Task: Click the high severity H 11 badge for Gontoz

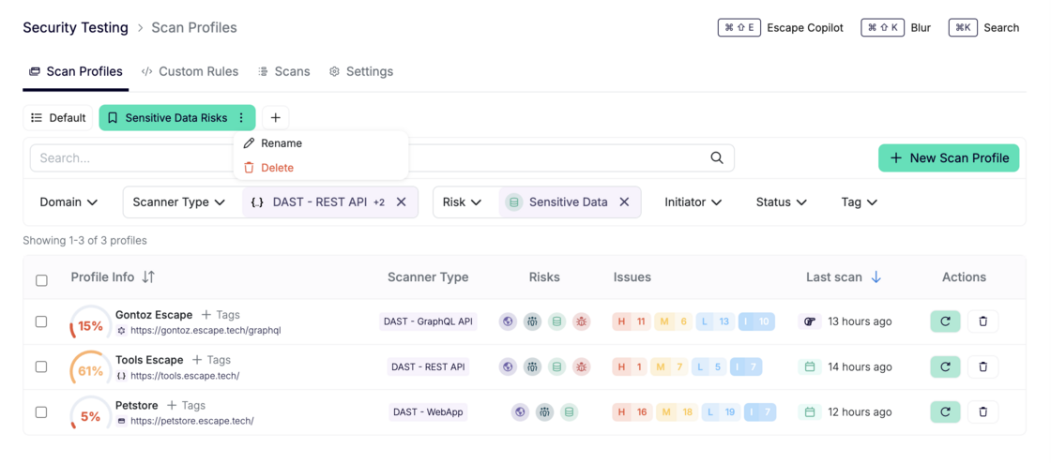Action: click(x=632, y=321)
